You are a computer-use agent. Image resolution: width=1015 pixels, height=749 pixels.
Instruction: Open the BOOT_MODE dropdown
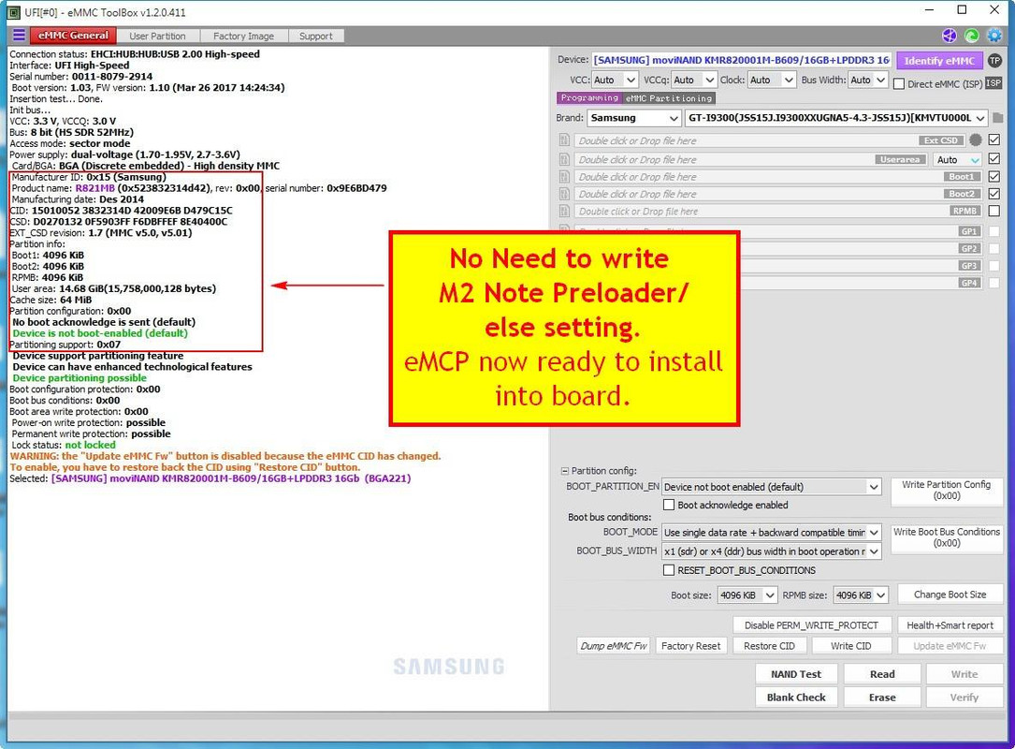point(772,532)
